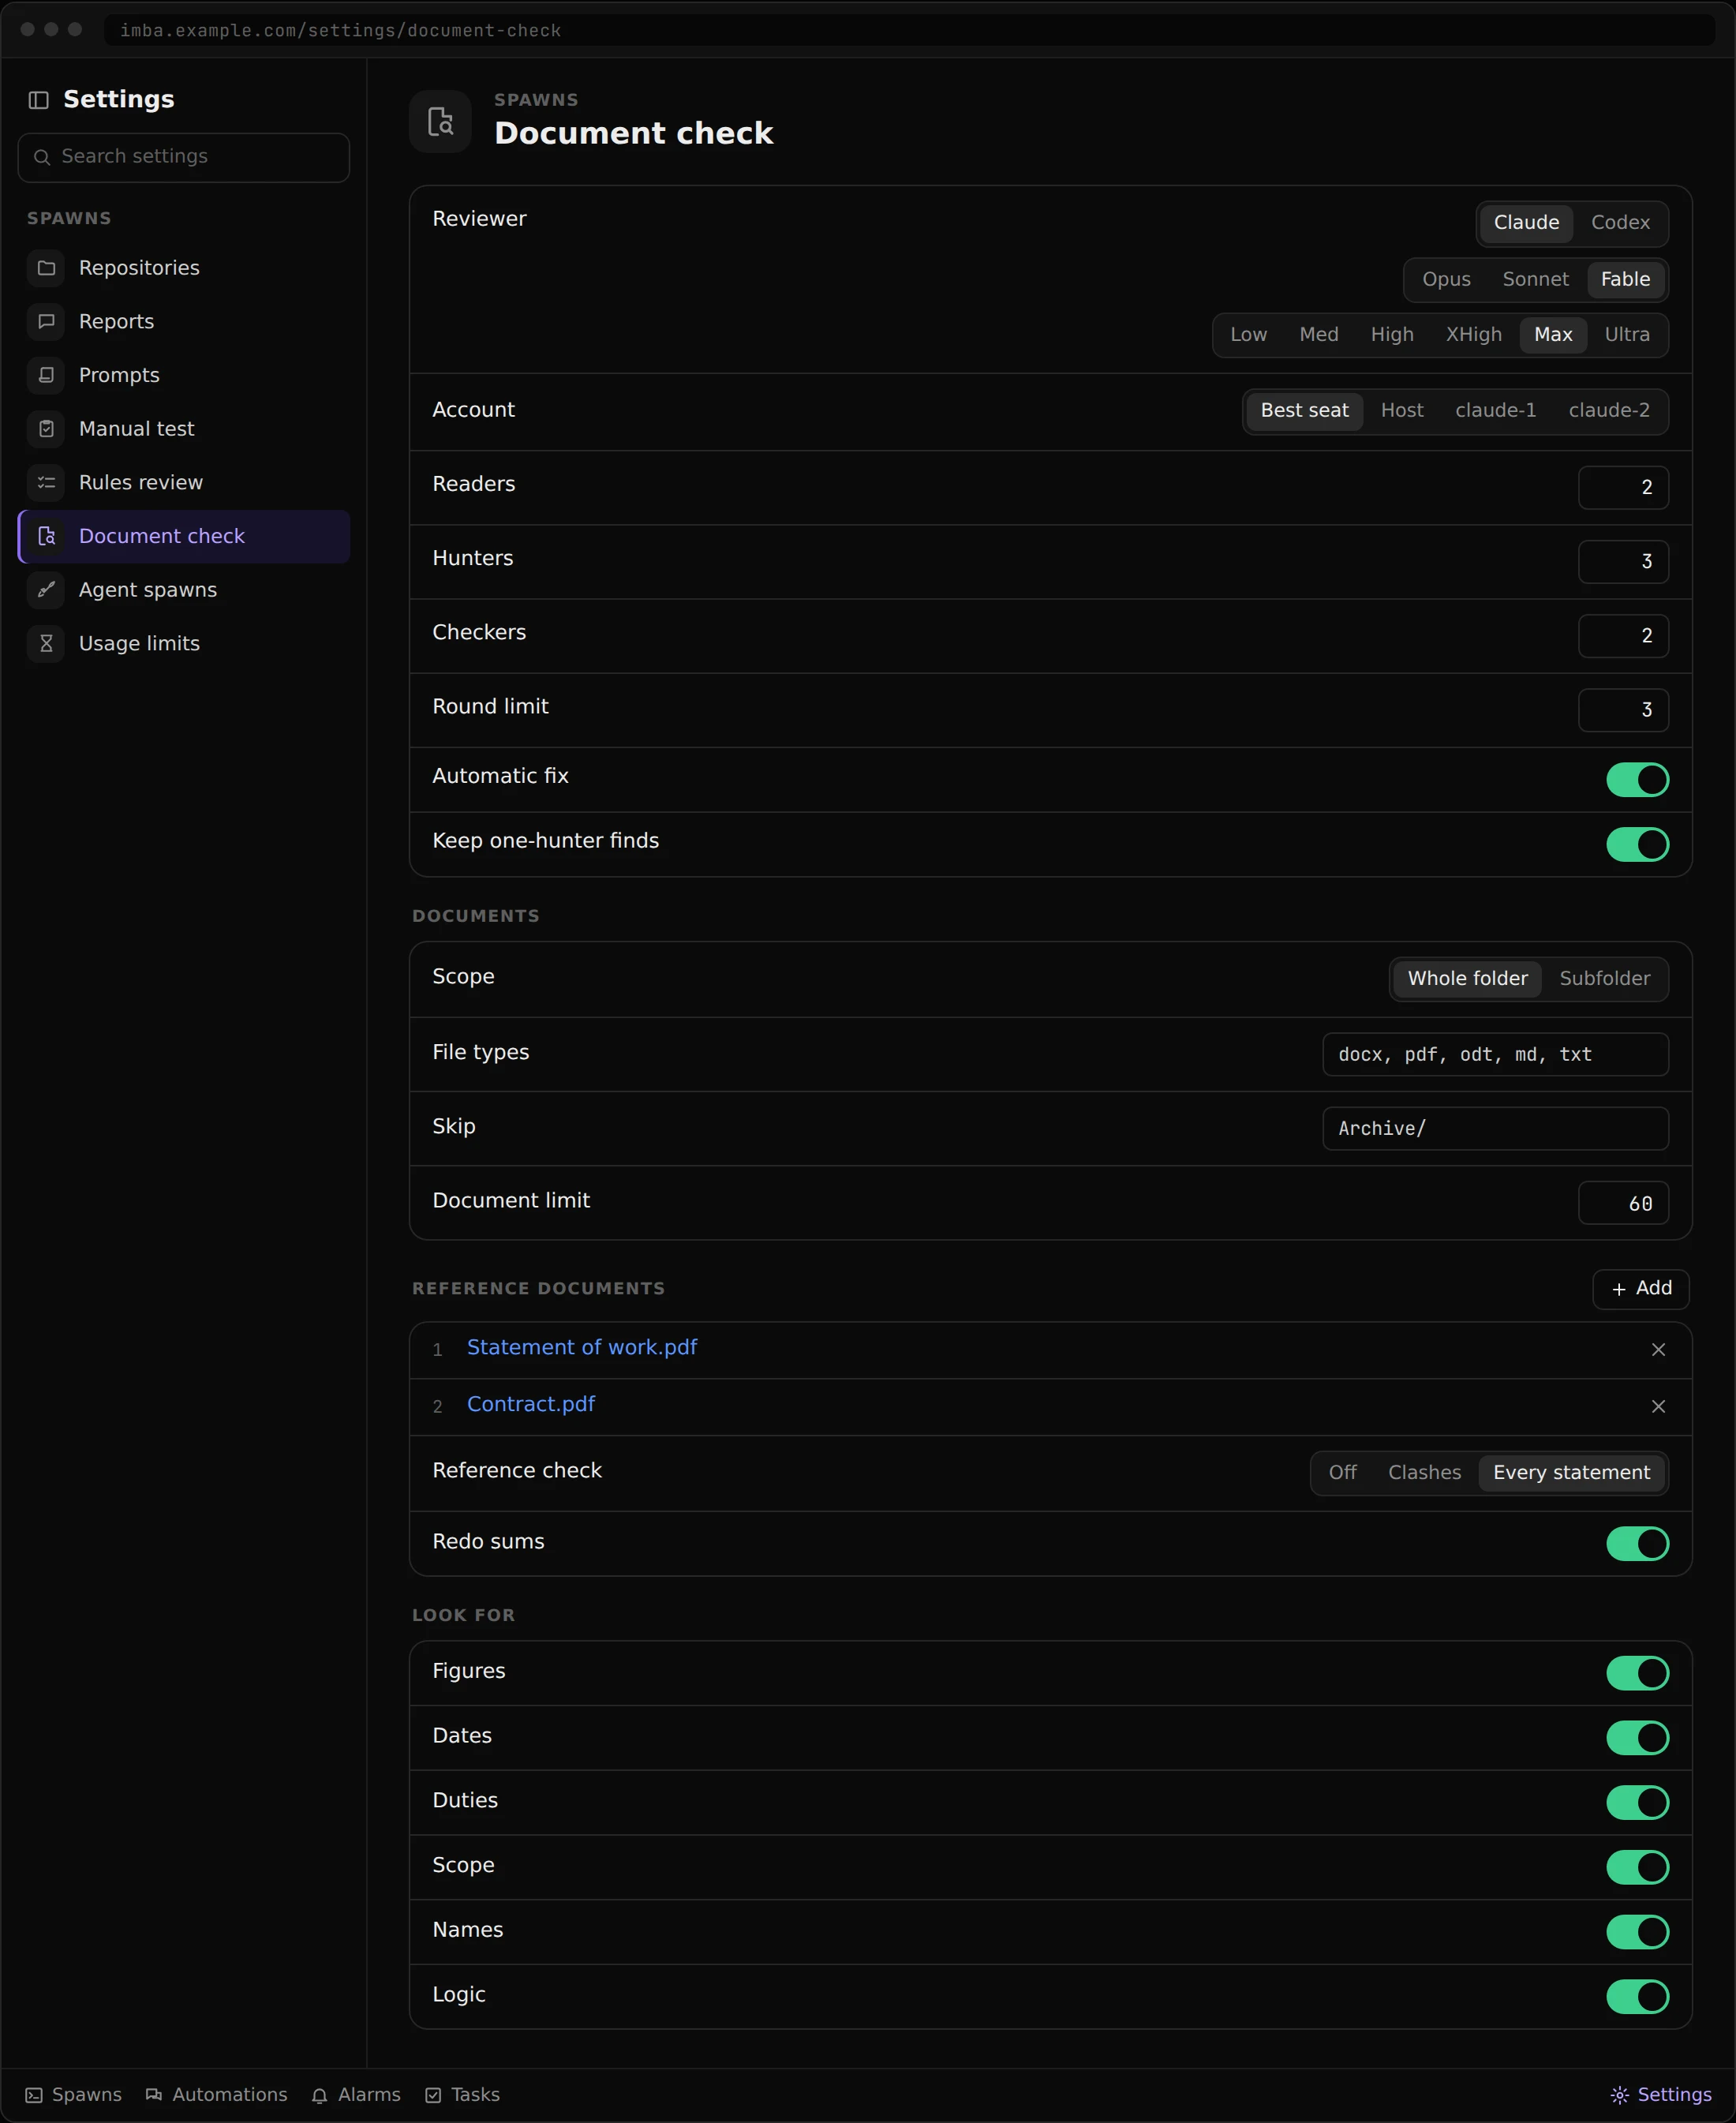
Task: Click the Document check header icon
Action: point(440,122)
